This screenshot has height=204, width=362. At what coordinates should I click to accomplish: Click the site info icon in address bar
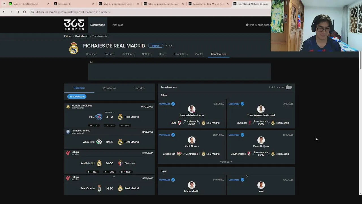(33, 12)
